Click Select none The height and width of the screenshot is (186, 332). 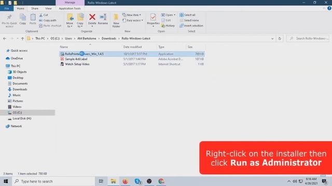[x=189, y=20]
